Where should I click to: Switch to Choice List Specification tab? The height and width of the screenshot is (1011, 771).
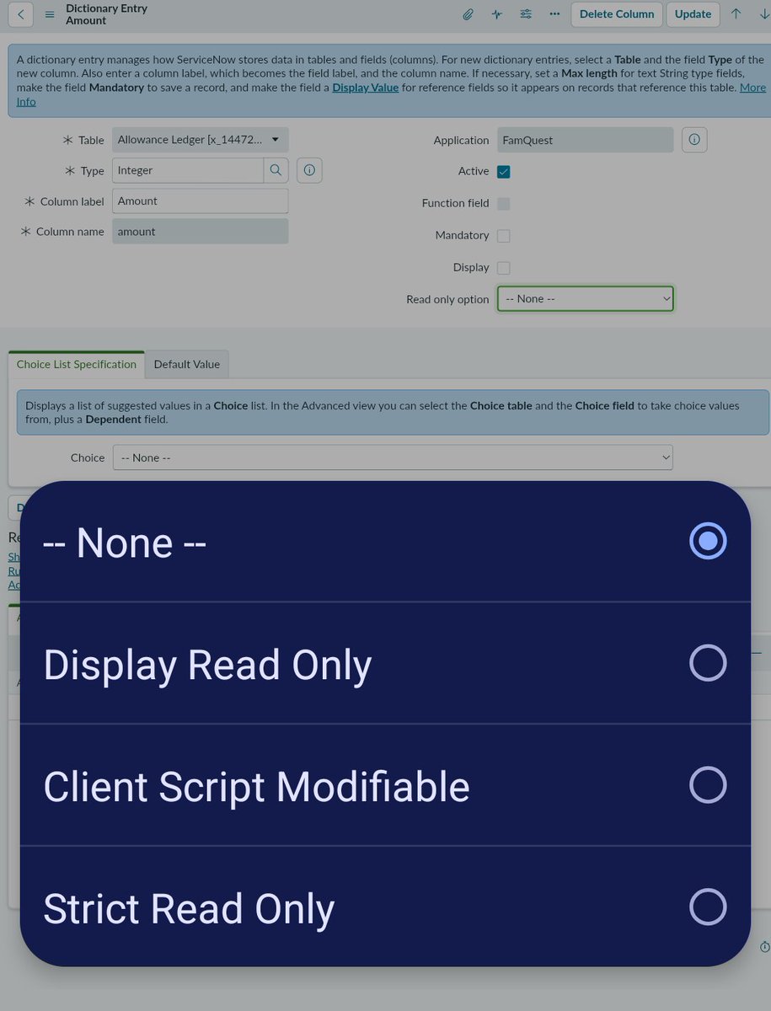tap(77, 365)
